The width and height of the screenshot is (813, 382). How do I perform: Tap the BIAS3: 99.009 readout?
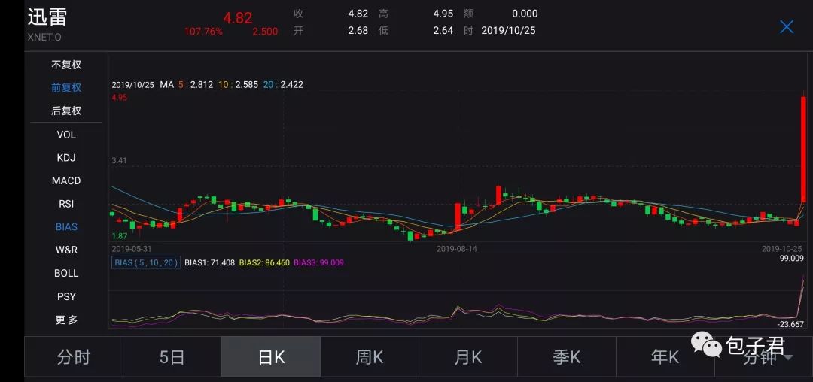coord(318,262)
